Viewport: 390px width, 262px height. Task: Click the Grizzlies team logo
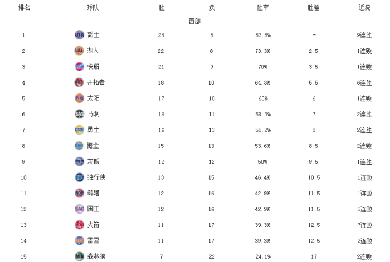pos(79,161)
